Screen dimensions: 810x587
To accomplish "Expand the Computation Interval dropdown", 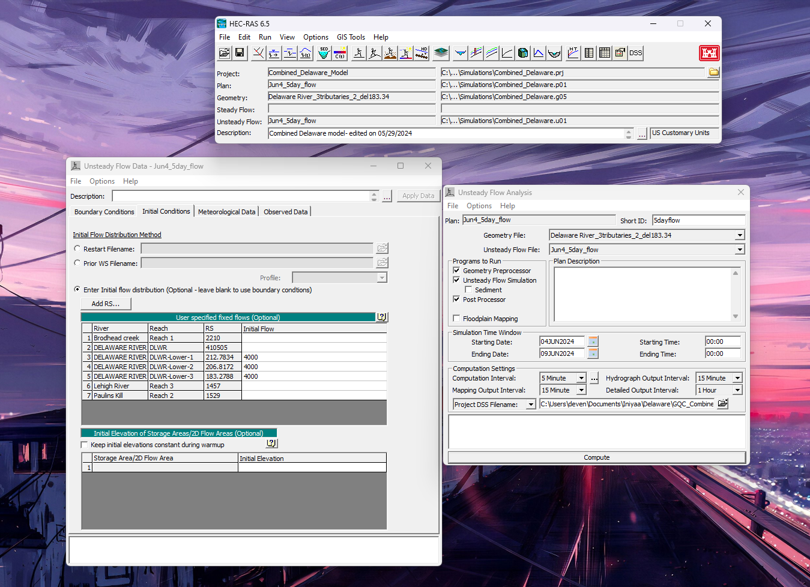I will [581, 378].
